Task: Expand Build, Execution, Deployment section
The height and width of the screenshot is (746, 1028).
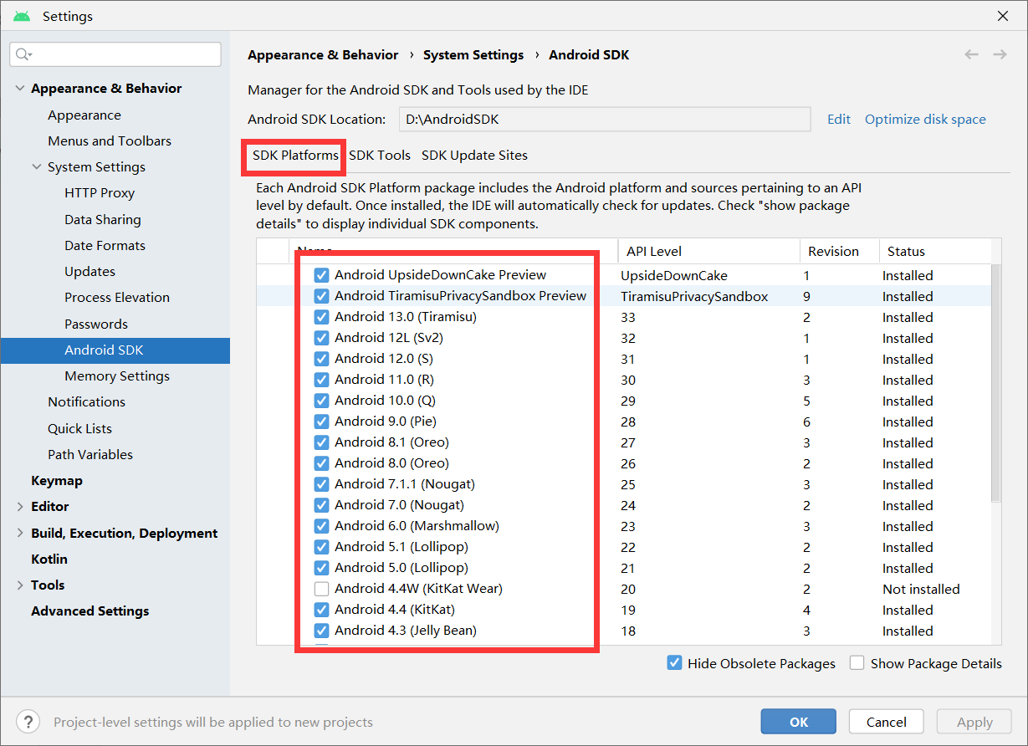Action: pyautogui.click(x=20, y=534)
